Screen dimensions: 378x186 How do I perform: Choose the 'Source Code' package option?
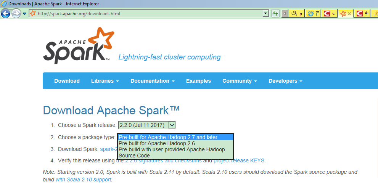[x=175, y=156]
